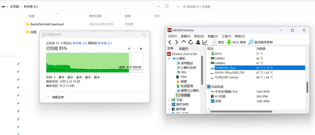Click the copy speed progress graph

[94, 63]
